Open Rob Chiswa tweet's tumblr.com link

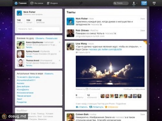coord(90,36)
